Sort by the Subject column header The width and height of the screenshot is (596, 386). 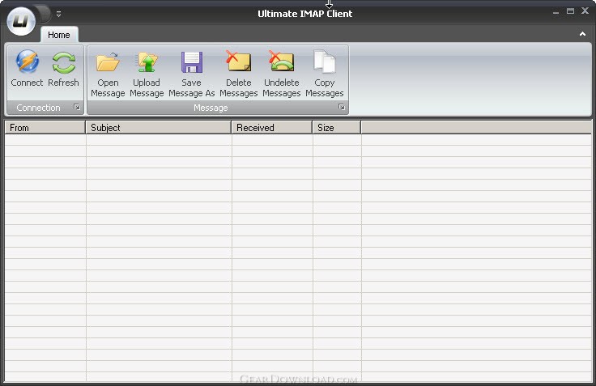[x=159, y=128]
